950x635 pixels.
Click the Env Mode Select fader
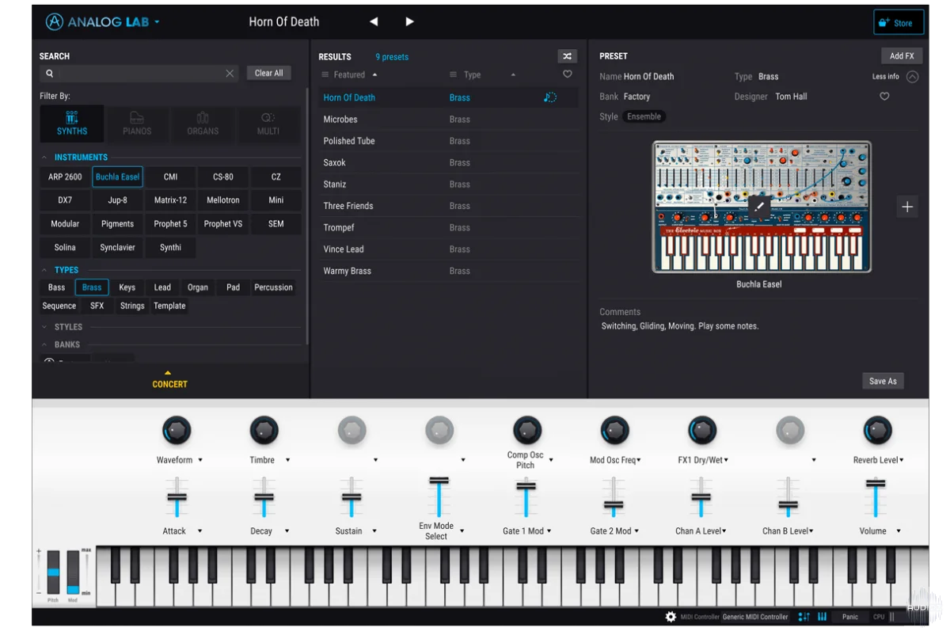pyautogui.click(x=439, y=496)
